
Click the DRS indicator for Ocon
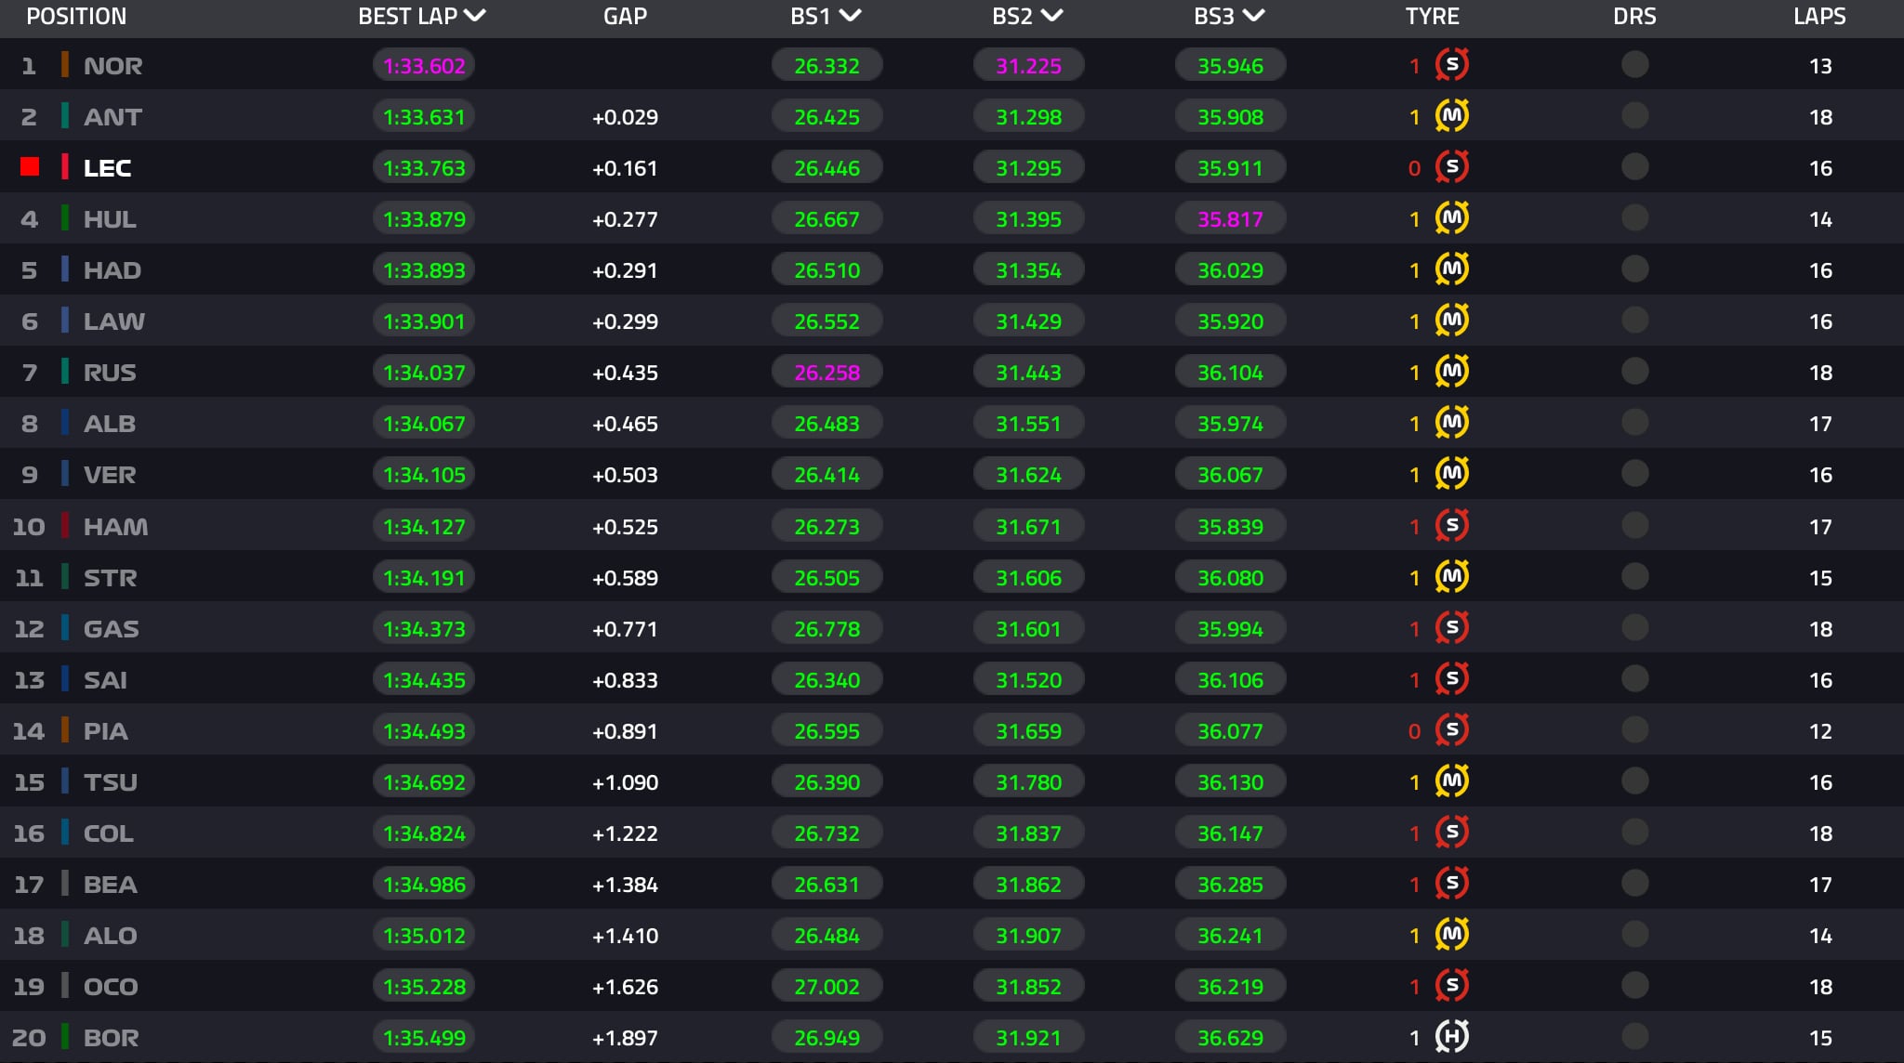[1634, 986]
